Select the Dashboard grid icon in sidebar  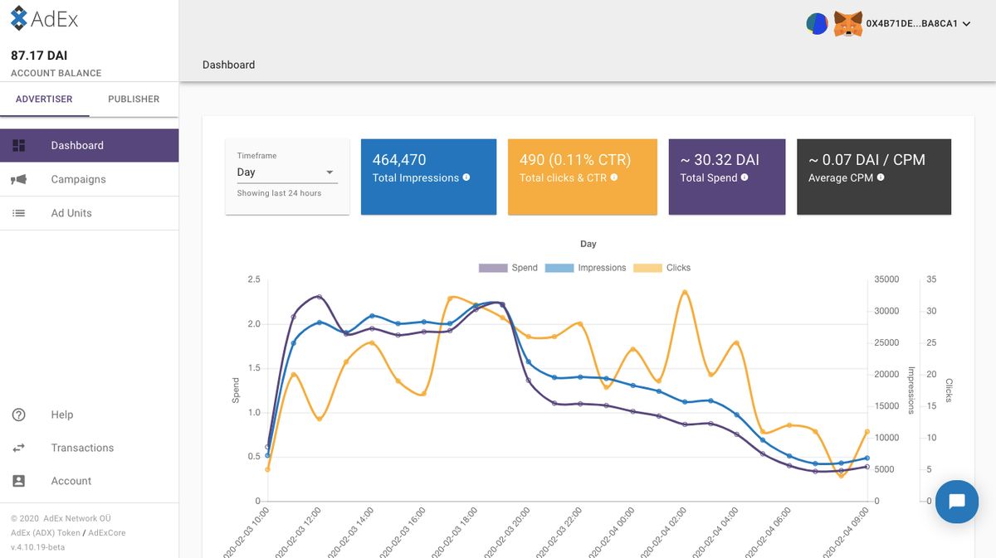[18, 144]
